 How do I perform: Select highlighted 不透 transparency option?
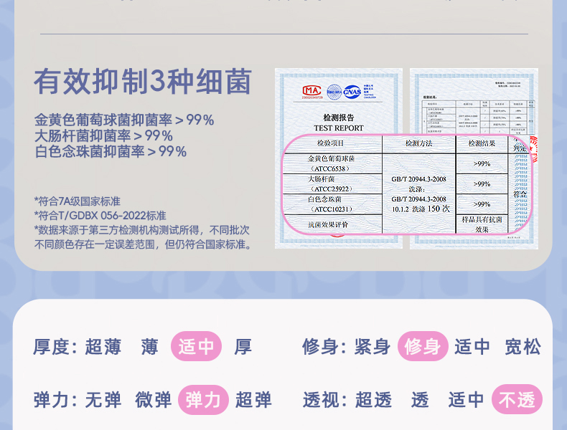tap(517, 399)
